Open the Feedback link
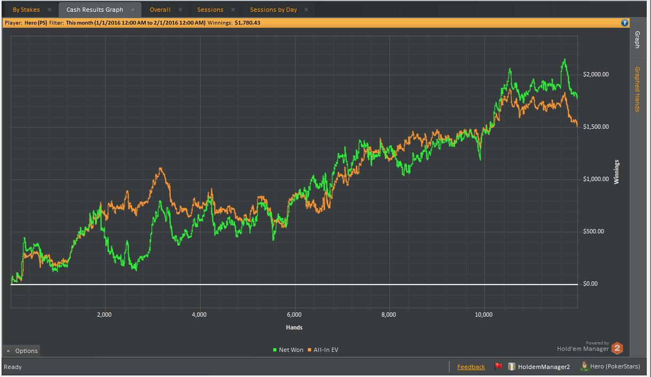651x377 pixels. coord(471,367)
